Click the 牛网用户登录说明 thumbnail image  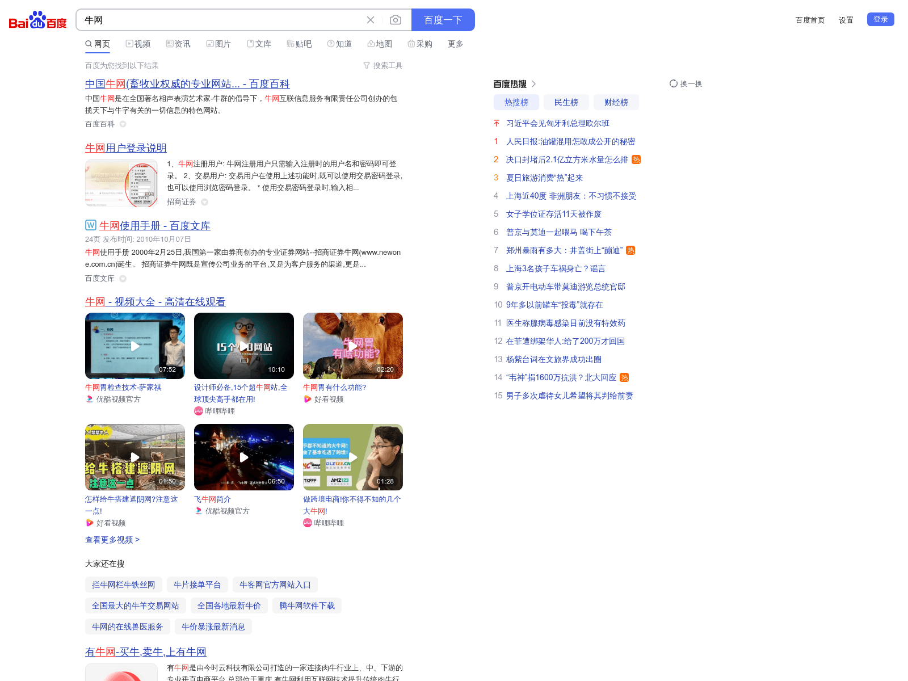coord(121,183)
